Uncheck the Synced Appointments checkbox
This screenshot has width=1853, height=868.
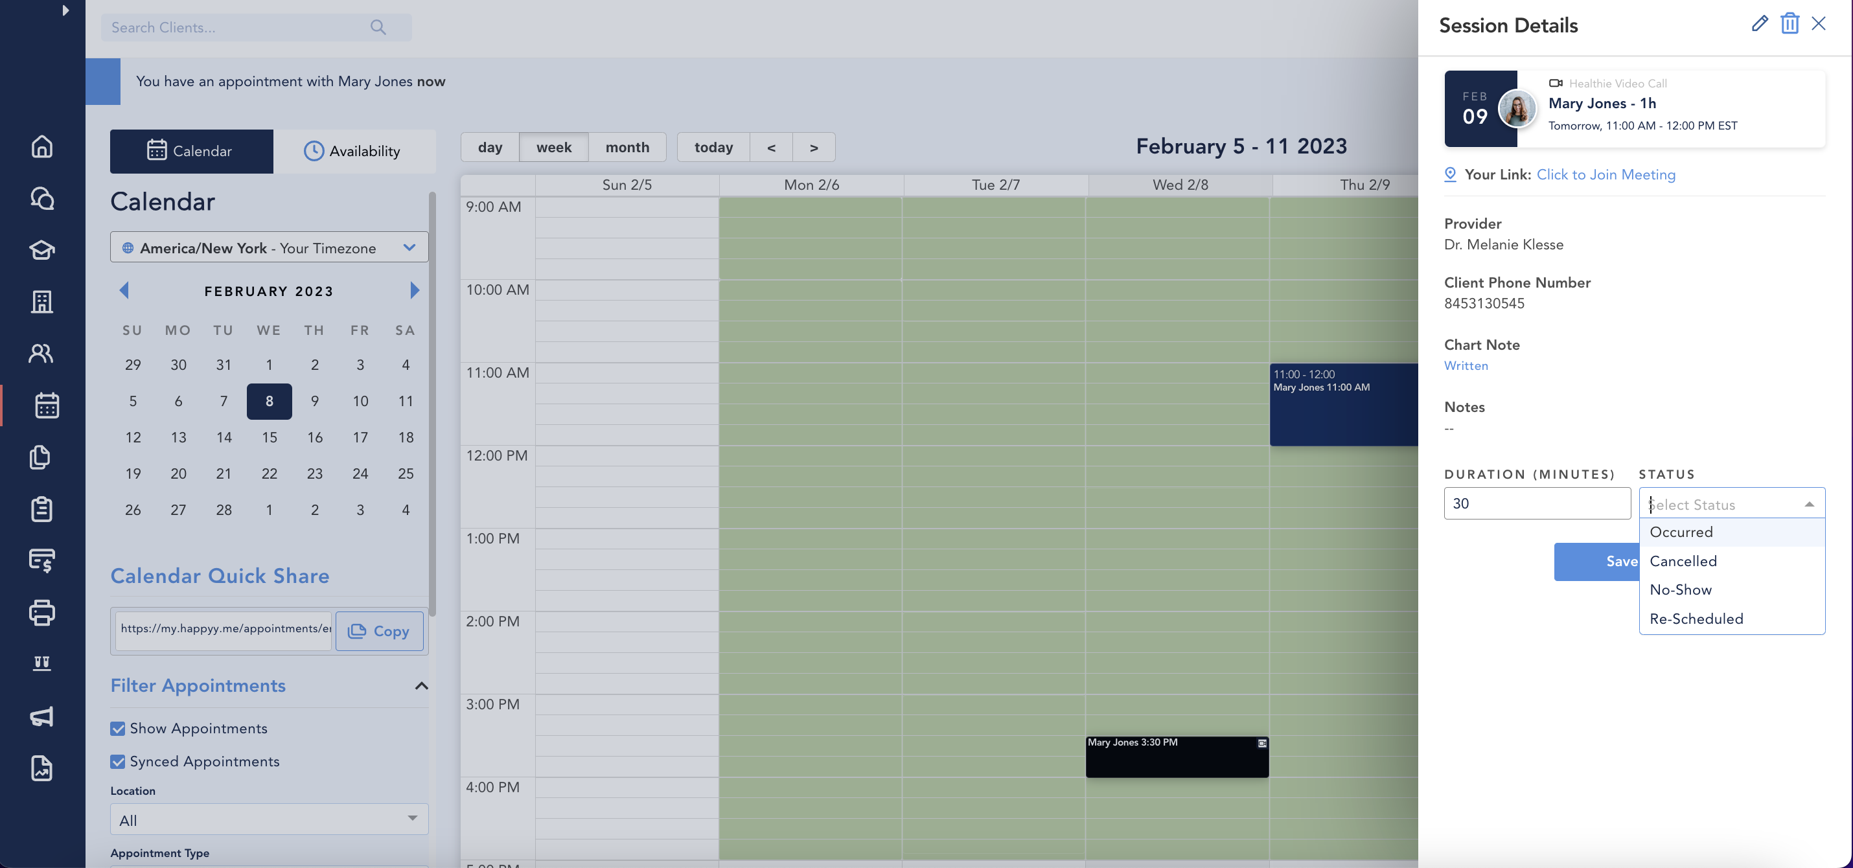tap(118, 762)
